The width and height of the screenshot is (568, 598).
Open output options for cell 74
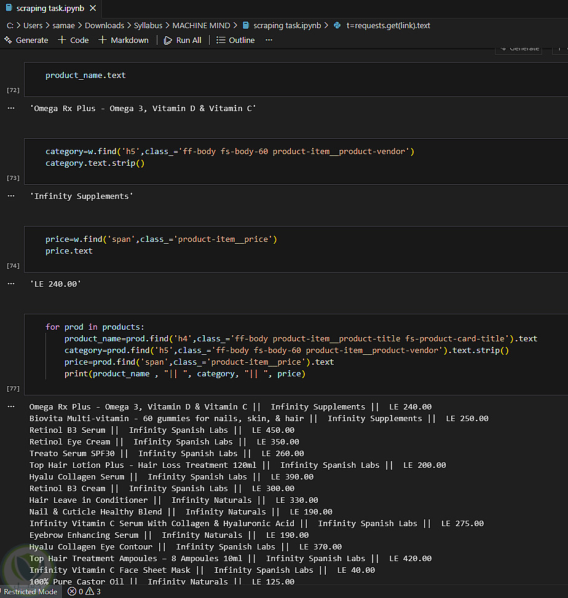(11, 284)
